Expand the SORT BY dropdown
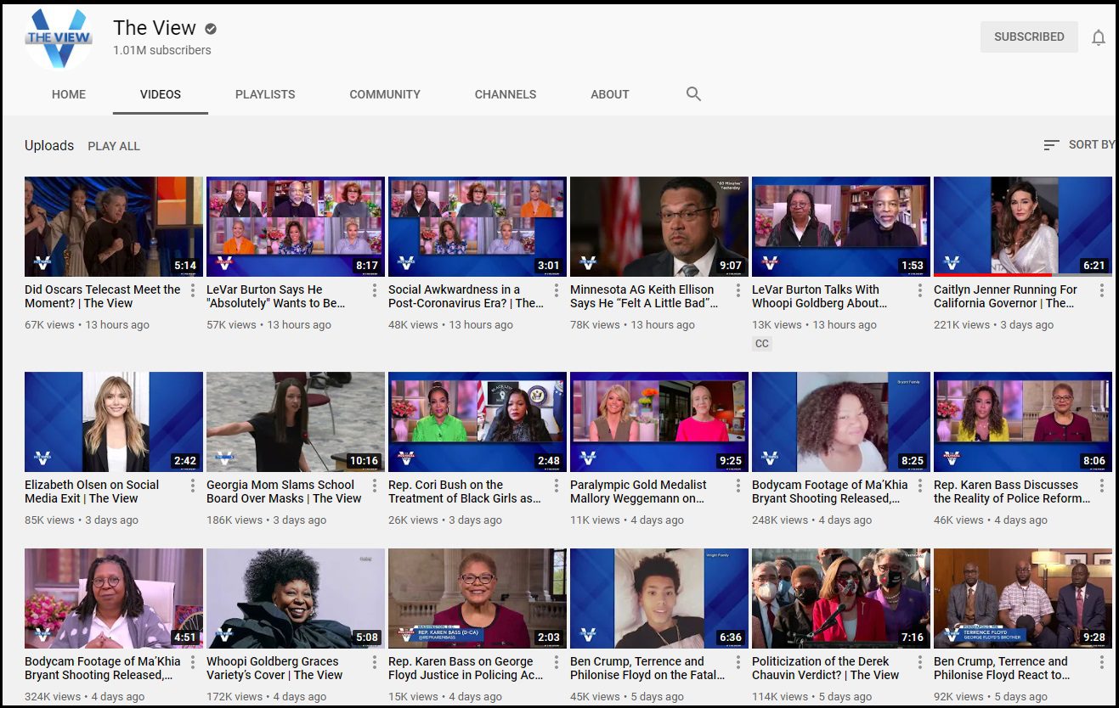 coord(1079,145)
